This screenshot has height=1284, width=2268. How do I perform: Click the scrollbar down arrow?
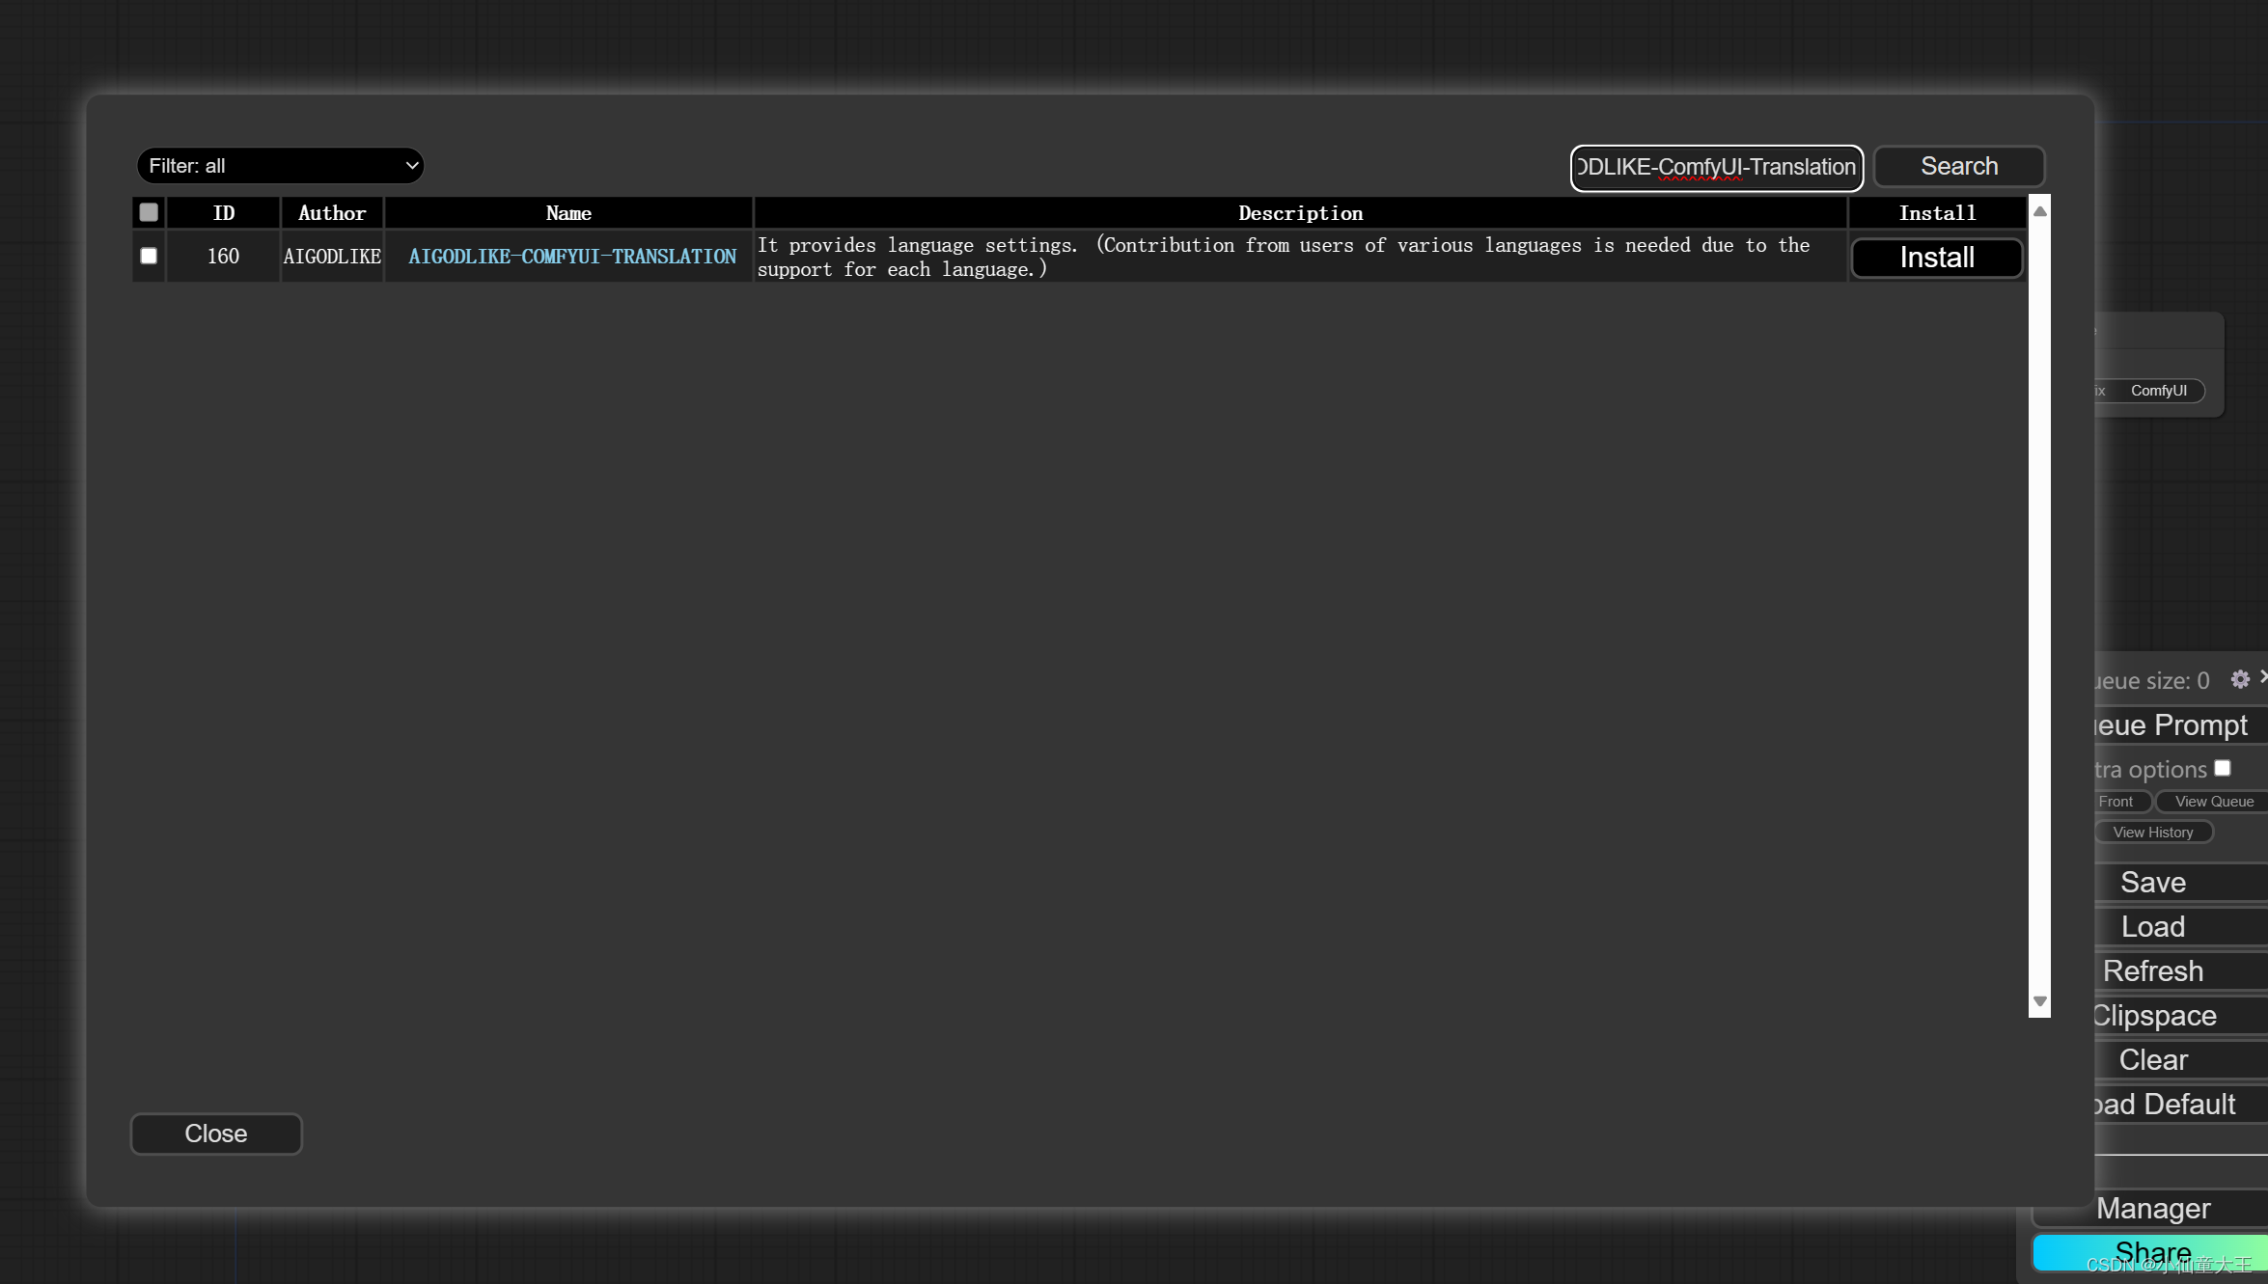[2039, 1001]
